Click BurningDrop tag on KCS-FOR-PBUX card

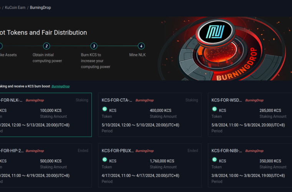pyautogui.click(x=144, y=151)
